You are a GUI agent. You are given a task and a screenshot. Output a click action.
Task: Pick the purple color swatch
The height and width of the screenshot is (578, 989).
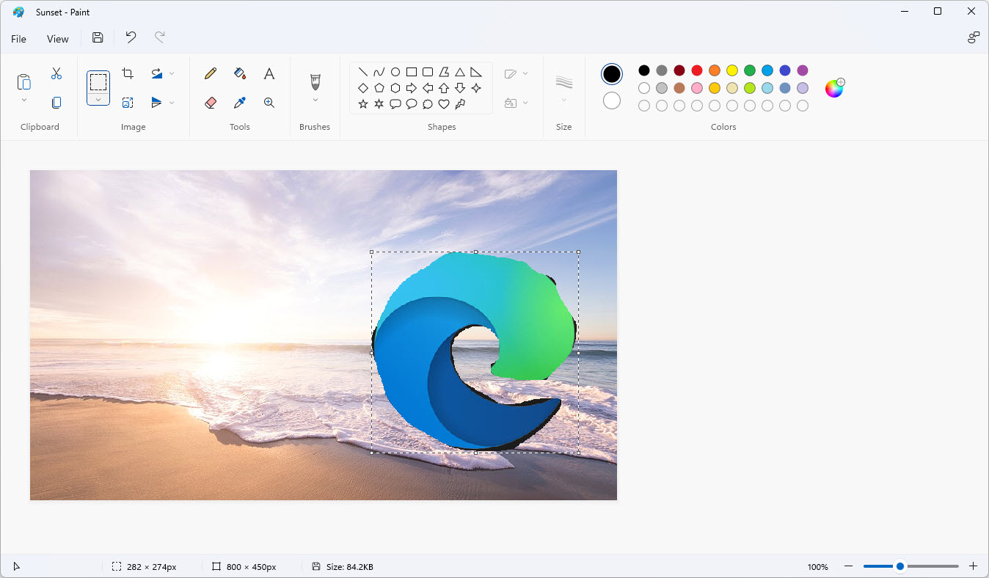click(803, 70)
